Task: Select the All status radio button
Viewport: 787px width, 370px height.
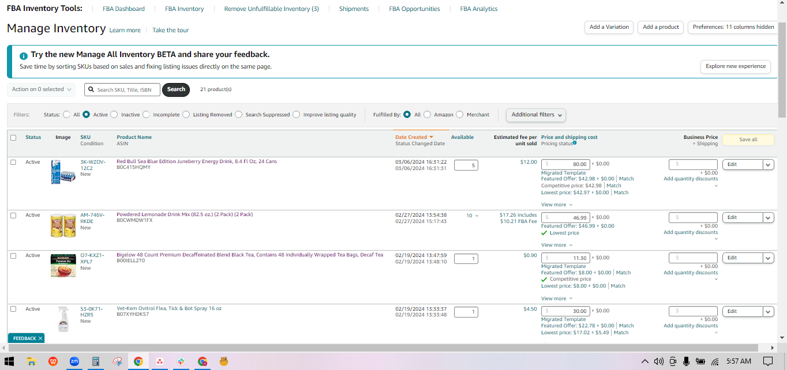Action: click(x=67, y=115)
